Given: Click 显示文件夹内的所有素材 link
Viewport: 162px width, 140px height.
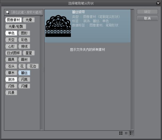Looking at the screenshot, I should (87, 49).
